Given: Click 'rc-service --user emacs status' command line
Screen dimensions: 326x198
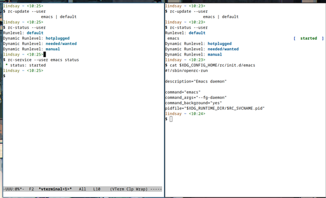Looking at the screenshot, I should (x=43, y=60).
